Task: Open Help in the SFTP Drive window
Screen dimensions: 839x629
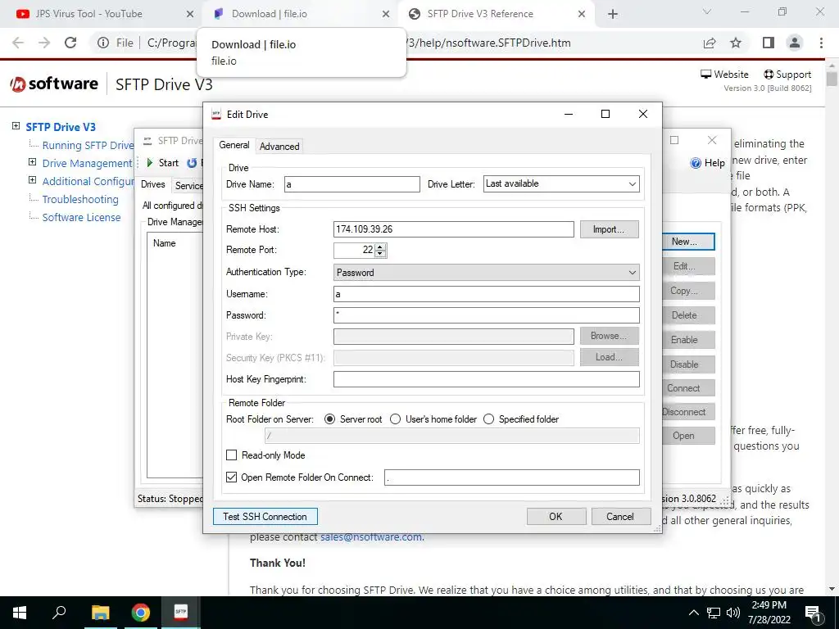Action: tap(708, 163)
